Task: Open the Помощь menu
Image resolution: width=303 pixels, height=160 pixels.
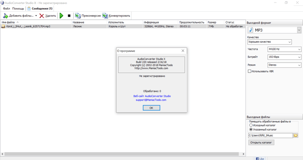Action: click(x=18, y=8)
